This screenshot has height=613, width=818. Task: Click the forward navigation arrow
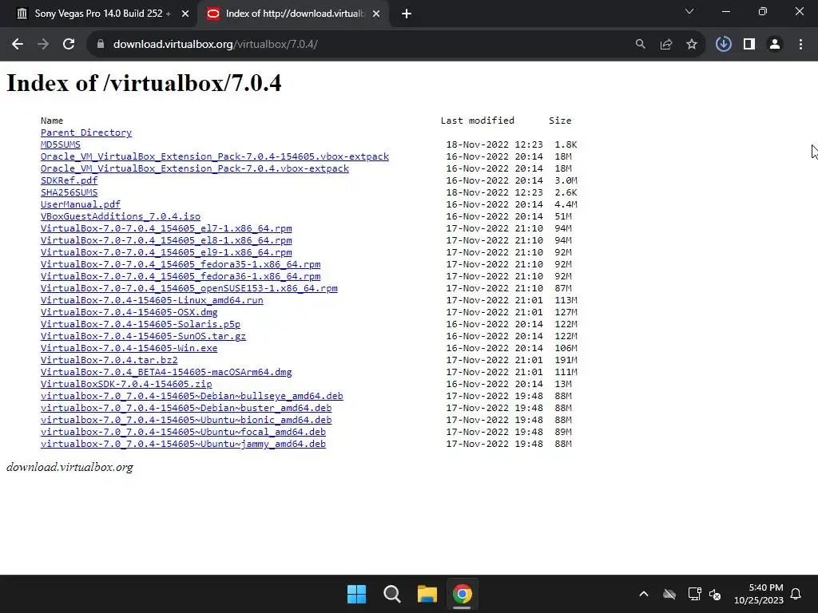point(43,45)
